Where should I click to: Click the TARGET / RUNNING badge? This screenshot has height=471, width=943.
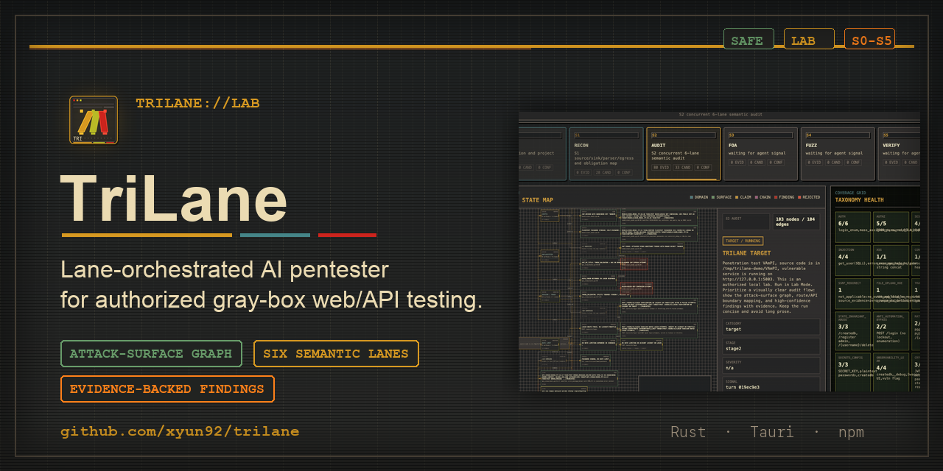(743, 241)
